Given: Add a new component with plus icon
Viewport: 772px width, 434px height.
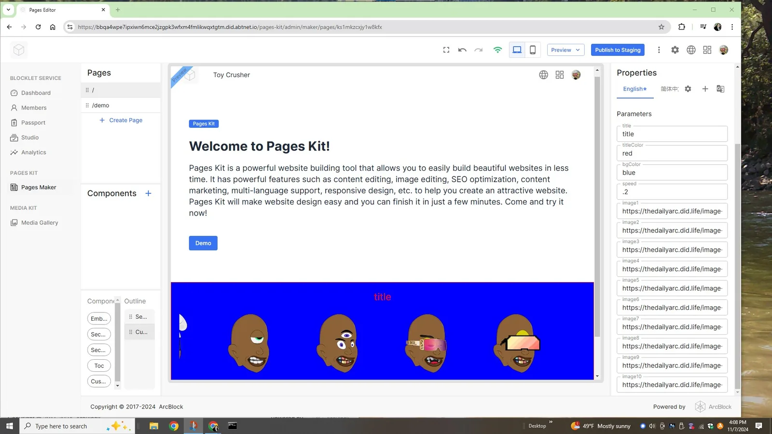Looking at the screenshot, I should 148,193.
